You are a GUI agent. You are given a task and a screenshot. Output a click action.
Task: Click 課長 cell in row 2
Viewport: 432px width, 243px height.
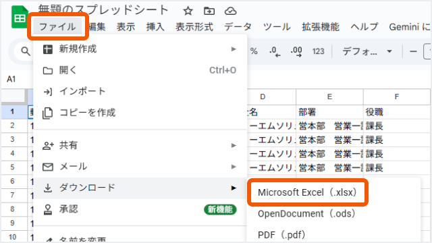[x=396, y=126]
